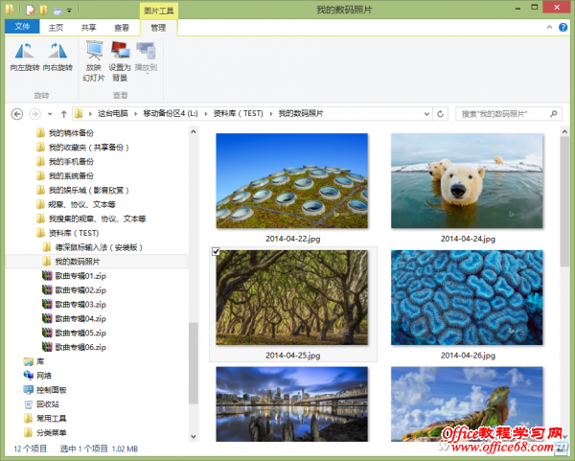Set picture as background (设置为背景)

click(120, 61)
